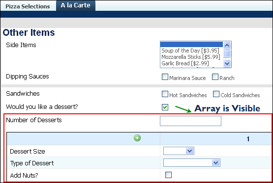
Task: Switch to the Pizza Selections tab
Action: coord(28,6)
